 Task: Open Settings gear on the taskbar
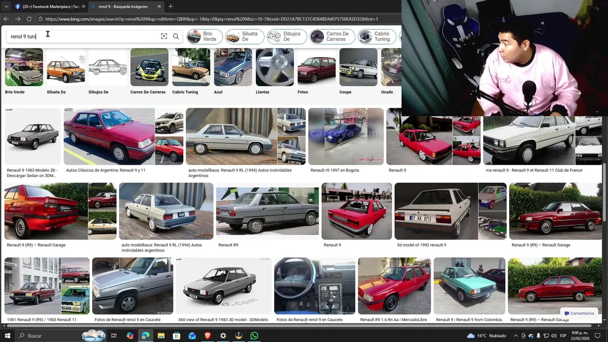coord(223,336)
